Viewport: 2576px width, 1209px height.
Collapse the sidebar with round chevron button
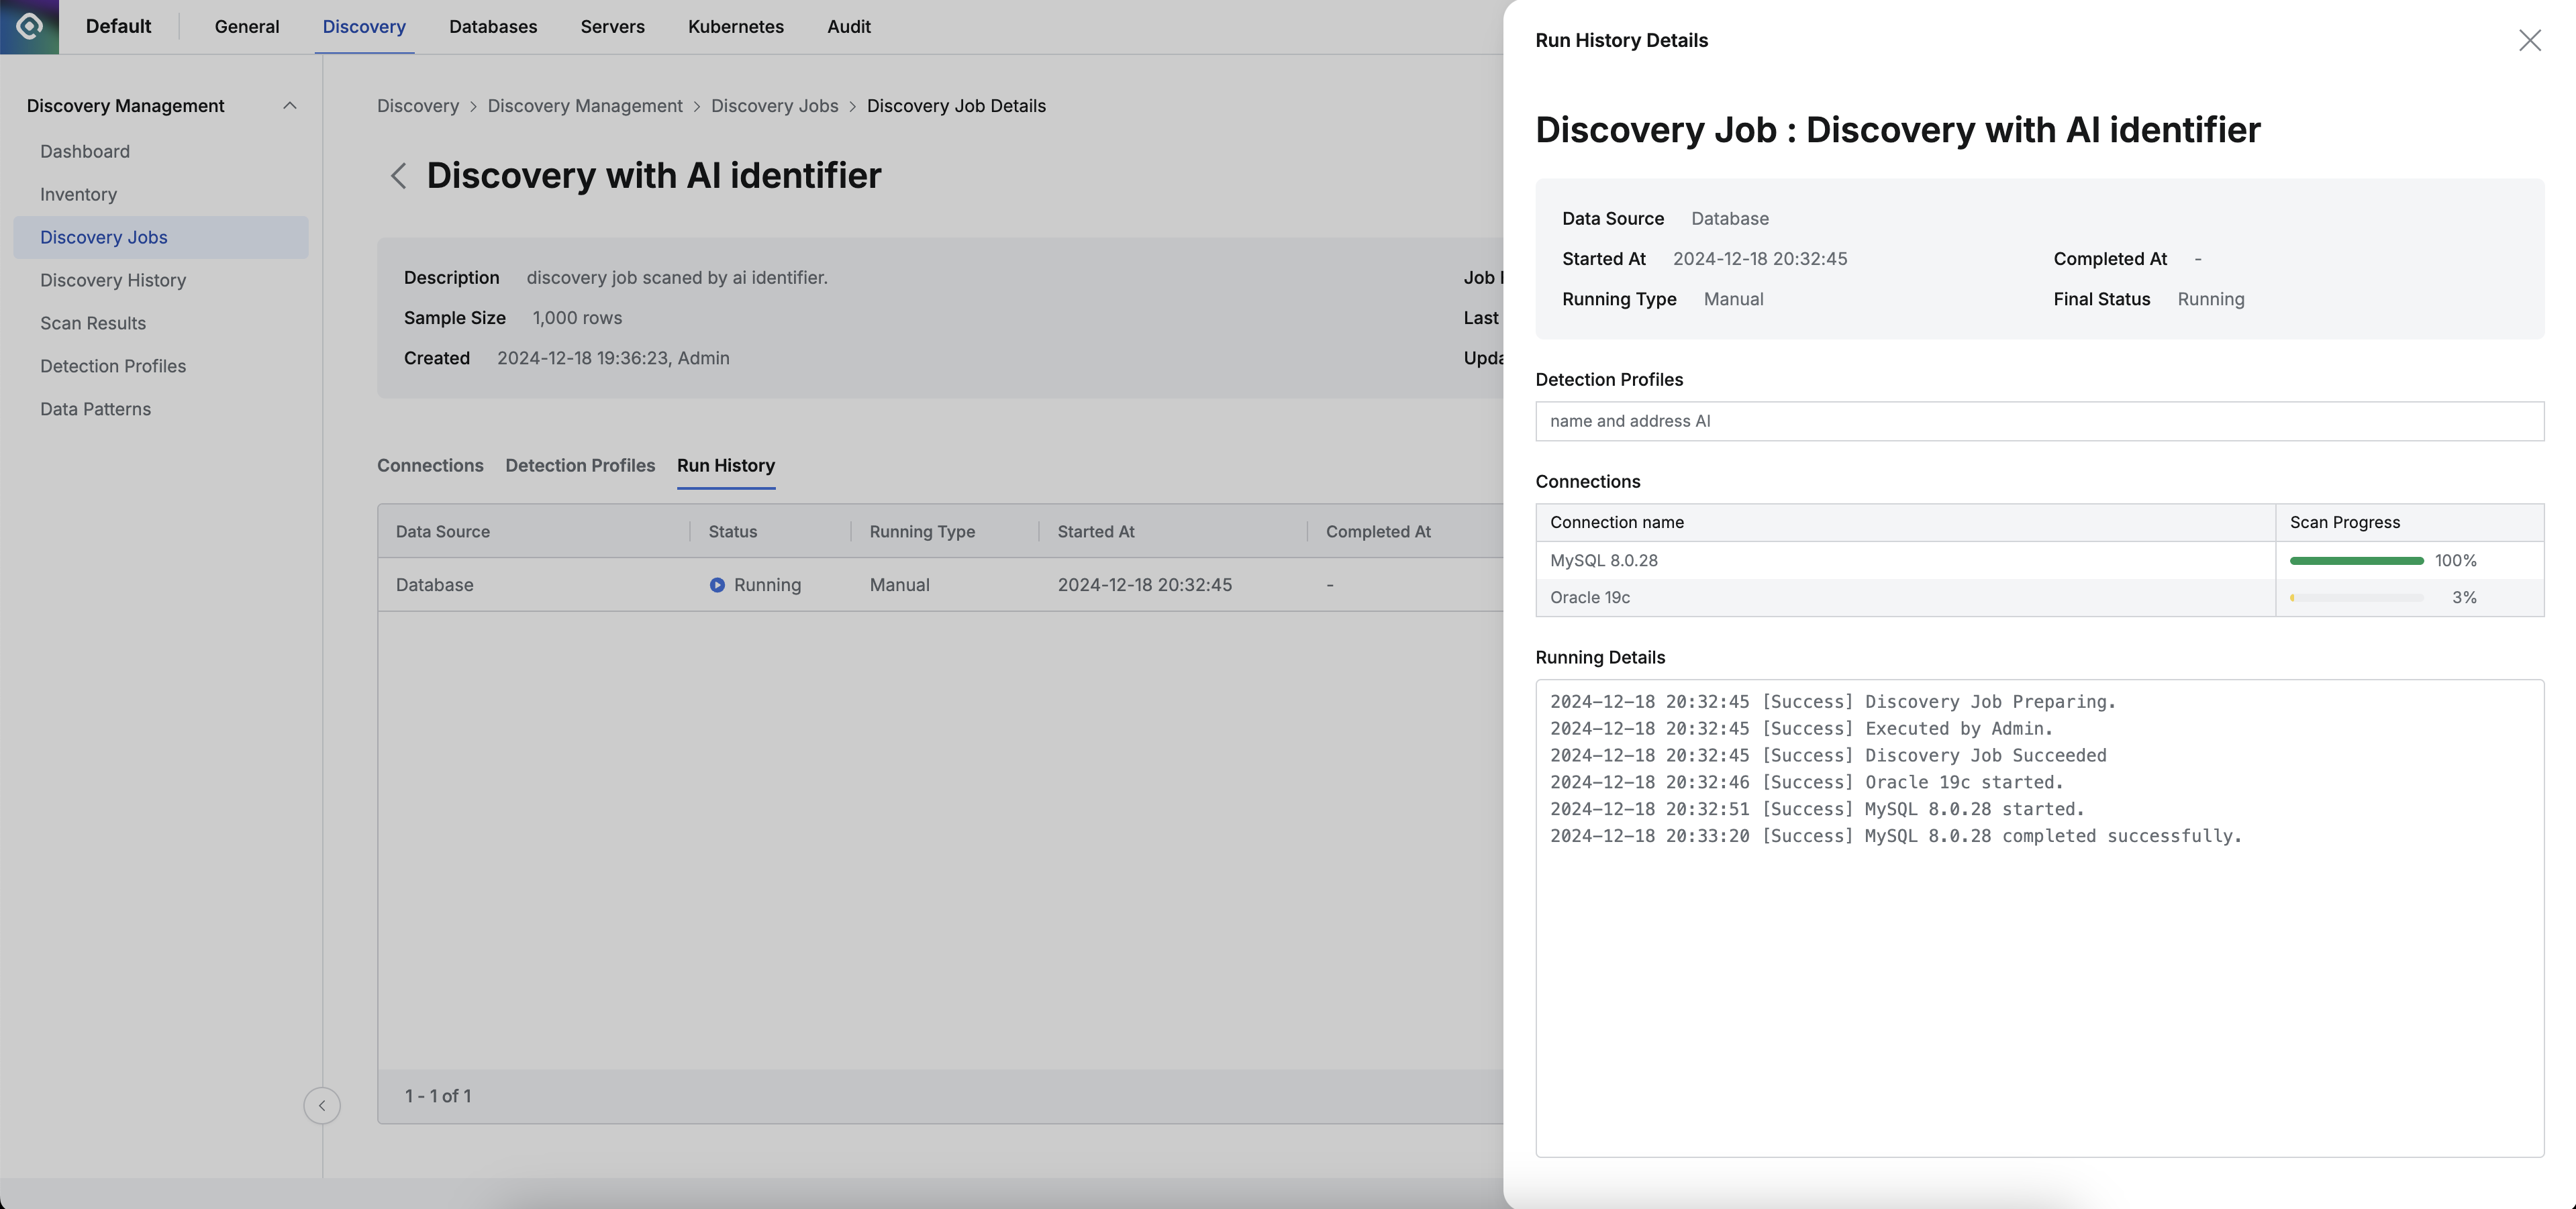[x=322, y=1105]
